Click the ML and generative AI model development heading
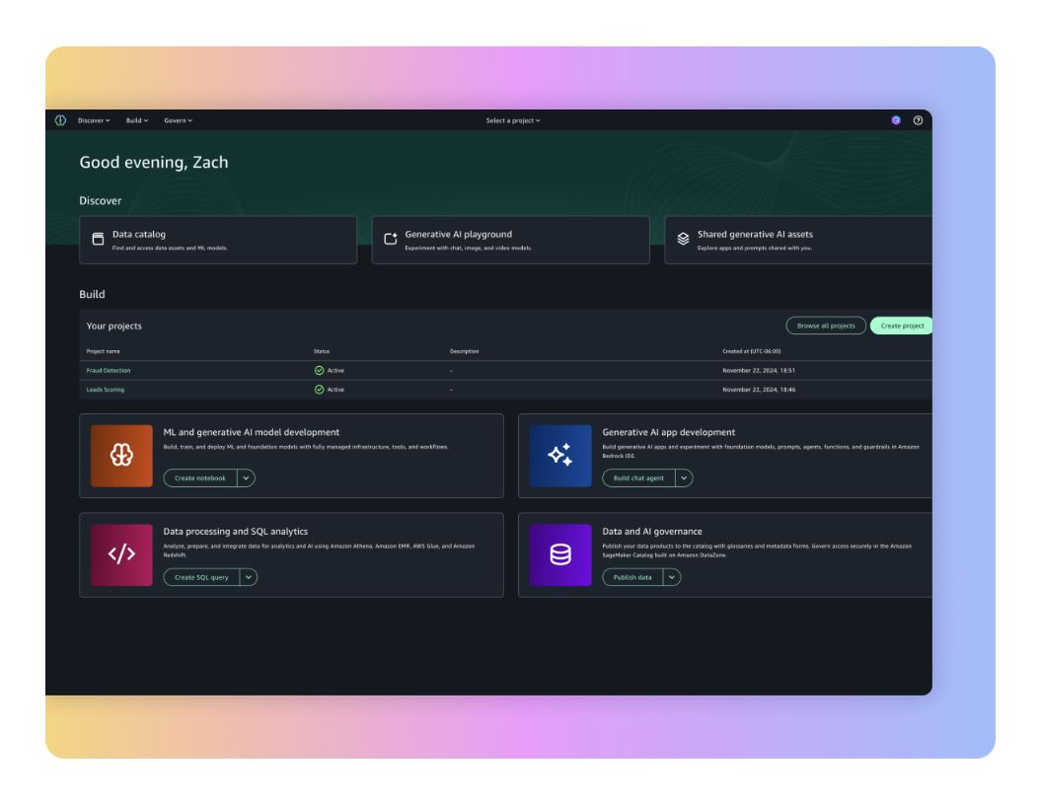 (x=251, y=432)
